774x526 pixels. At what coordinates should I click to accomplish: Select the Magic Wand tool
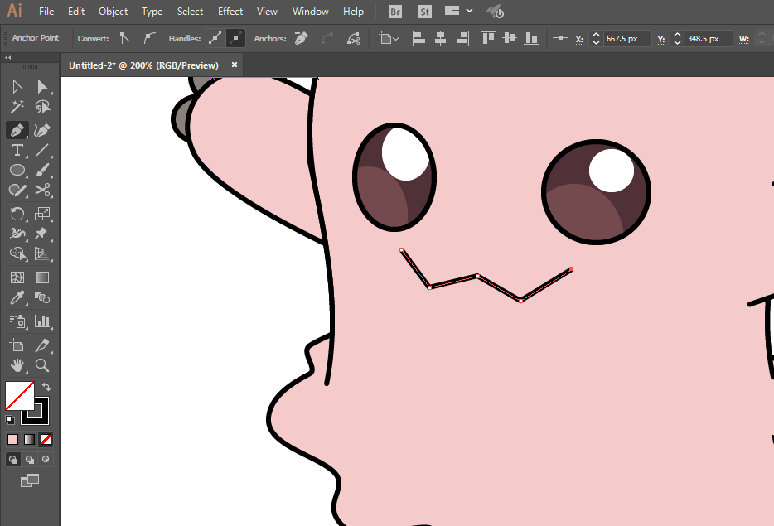[17, 107]
